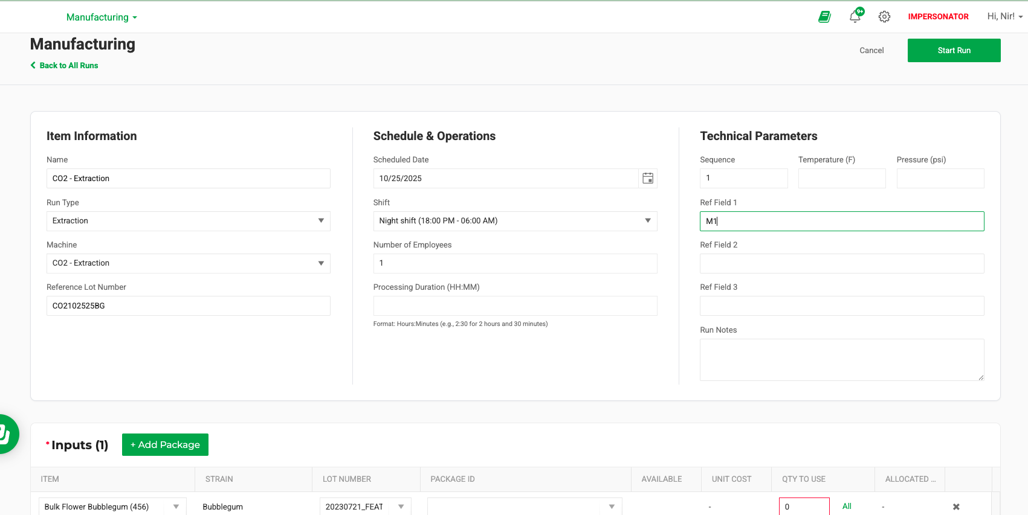Open the Manufacturing navigation menu
Screen dimensions: 1028x515
pos(102,17)
